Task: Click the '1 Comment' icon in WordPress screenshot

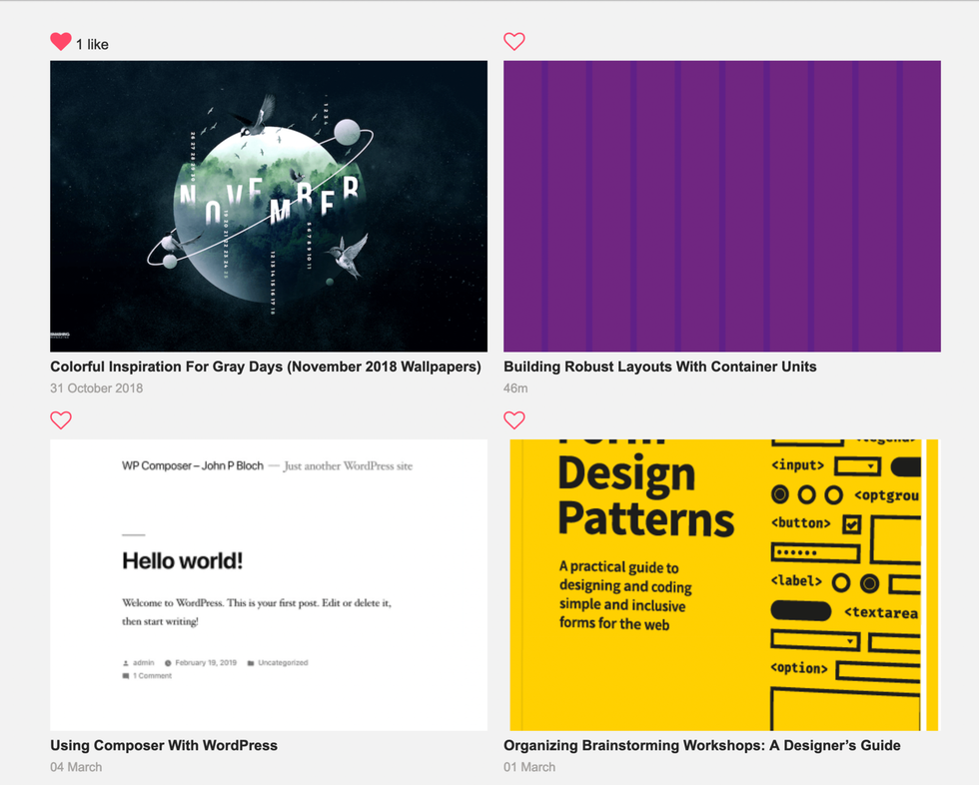Action: [126, 676]
